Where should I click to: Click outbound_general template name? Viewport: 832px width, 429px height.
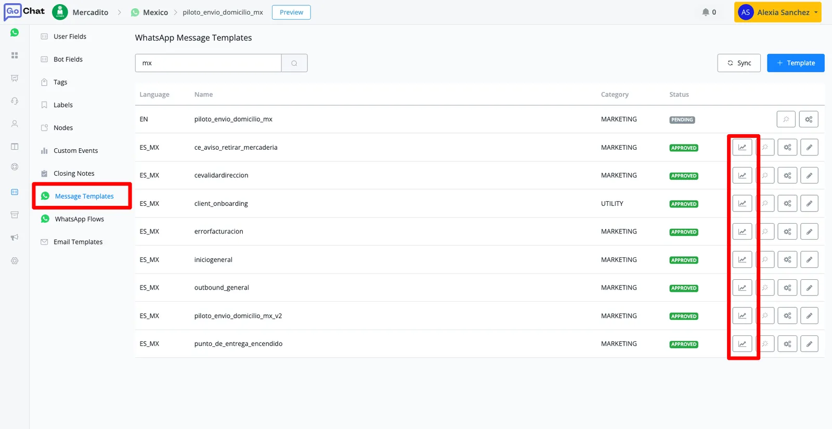[222, 288]
